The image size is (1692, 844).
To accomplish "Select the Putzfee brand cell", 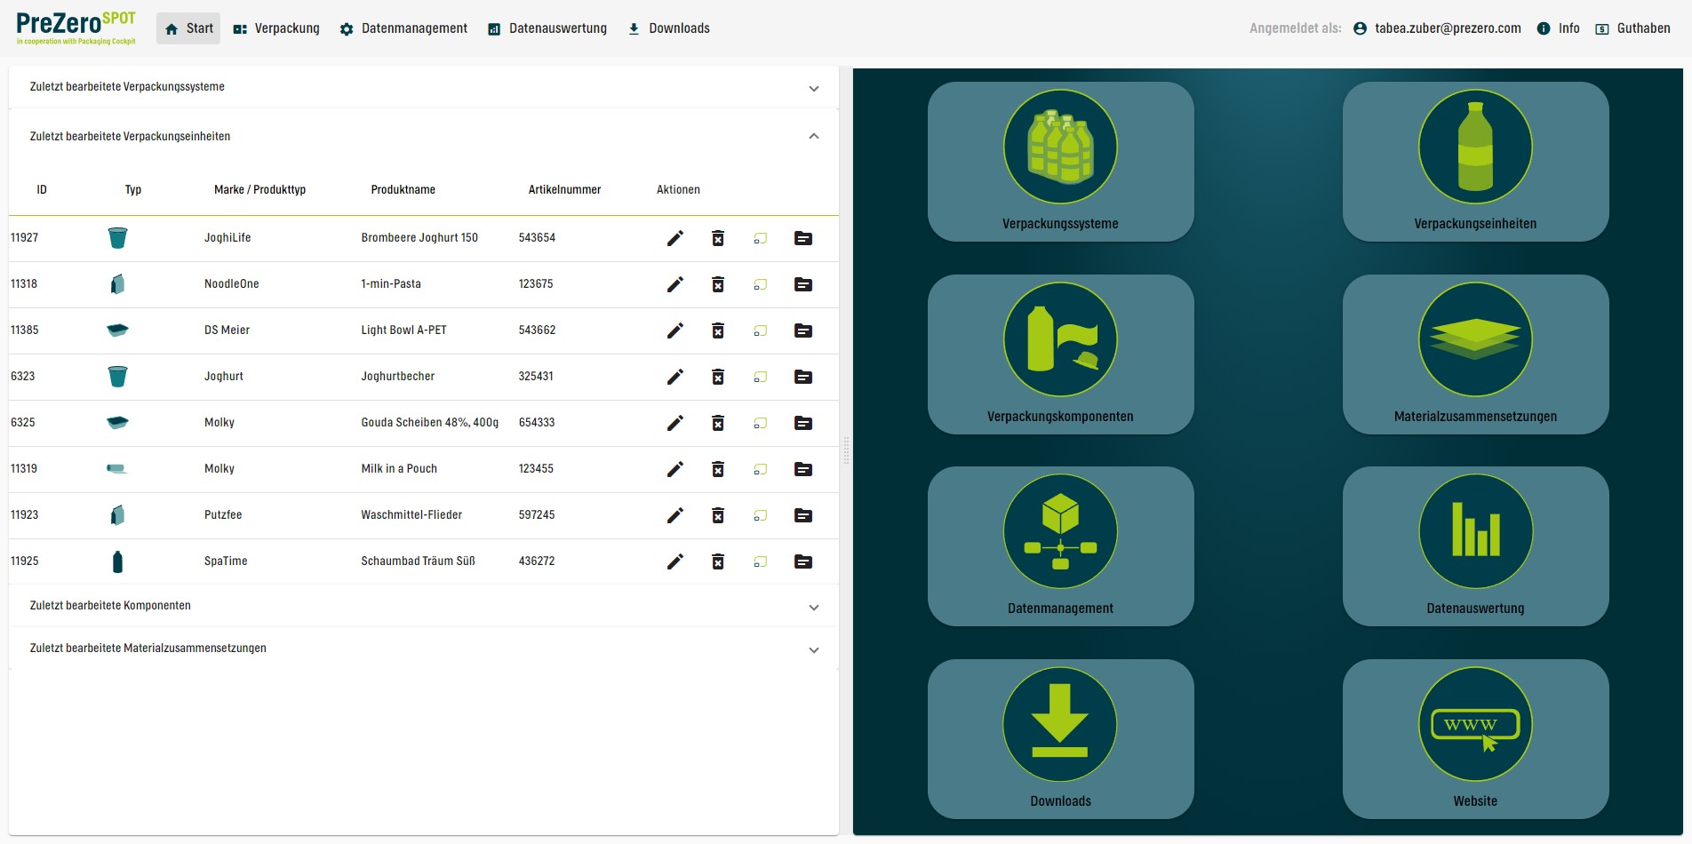I will [x=223, y=515].
